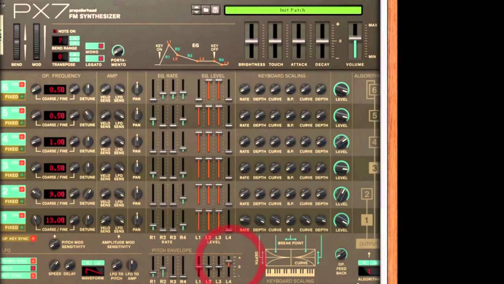Screen dimensions: 504x284
Task: Toggle operator 3 ON button
Action: tap(13, 165)
